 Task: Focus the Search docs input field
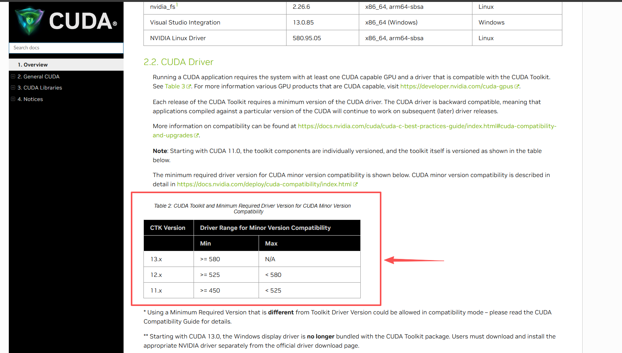[66, 48]
